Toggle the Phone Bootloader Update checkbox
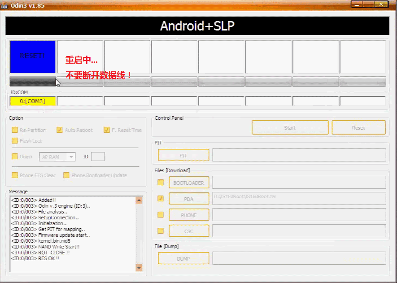 tap(66, 175)
